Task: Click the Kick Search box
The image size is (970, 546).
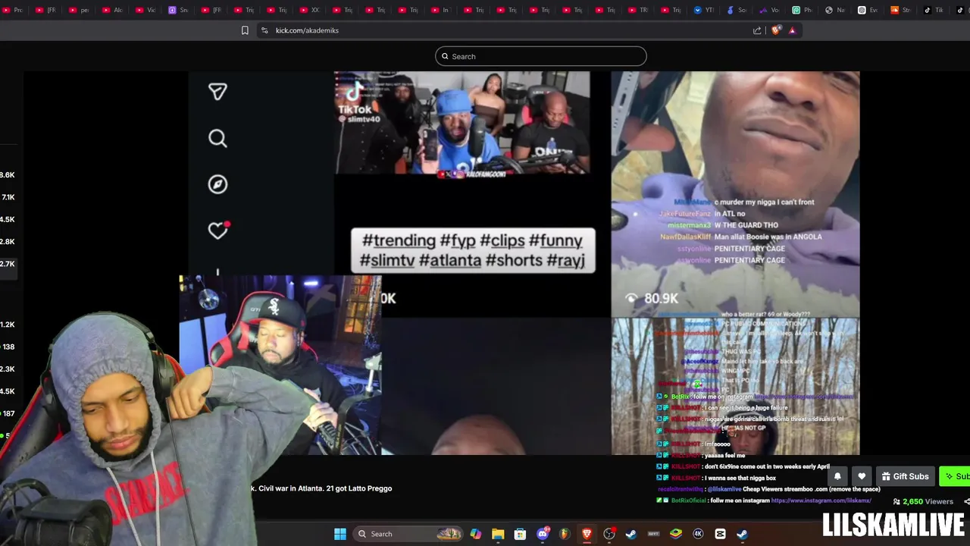Action: click(x=540, y=56)
